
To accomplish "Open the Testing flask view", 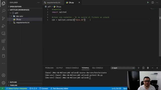I will (3, 48).
